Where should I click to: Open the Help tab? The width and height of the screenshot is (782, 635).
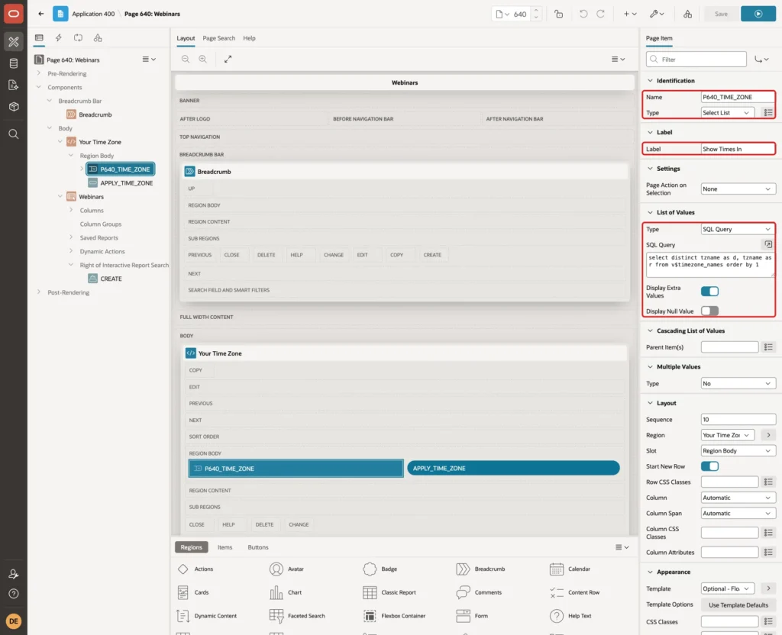click(250, 38)
